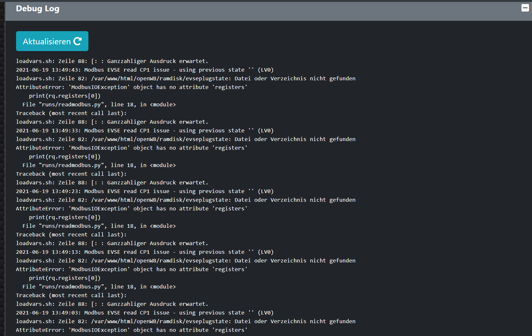
Task: Click the topmost AttributeError log line
Action: pyautogui.click(x=131, y=87)
